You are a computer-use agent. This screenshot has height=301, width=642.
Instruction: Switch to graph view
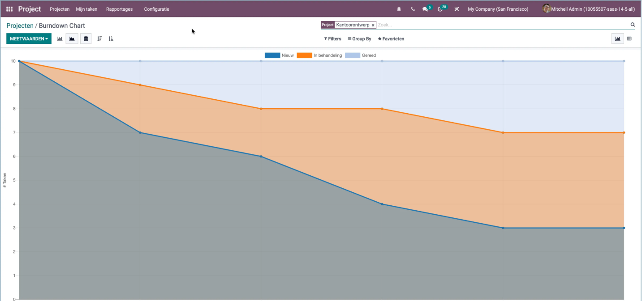pos(617,39)
